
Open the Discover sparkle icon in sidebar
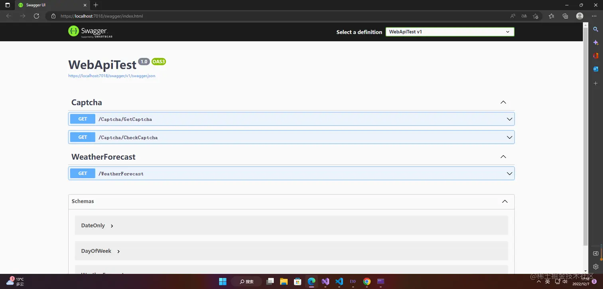point(596,43)
